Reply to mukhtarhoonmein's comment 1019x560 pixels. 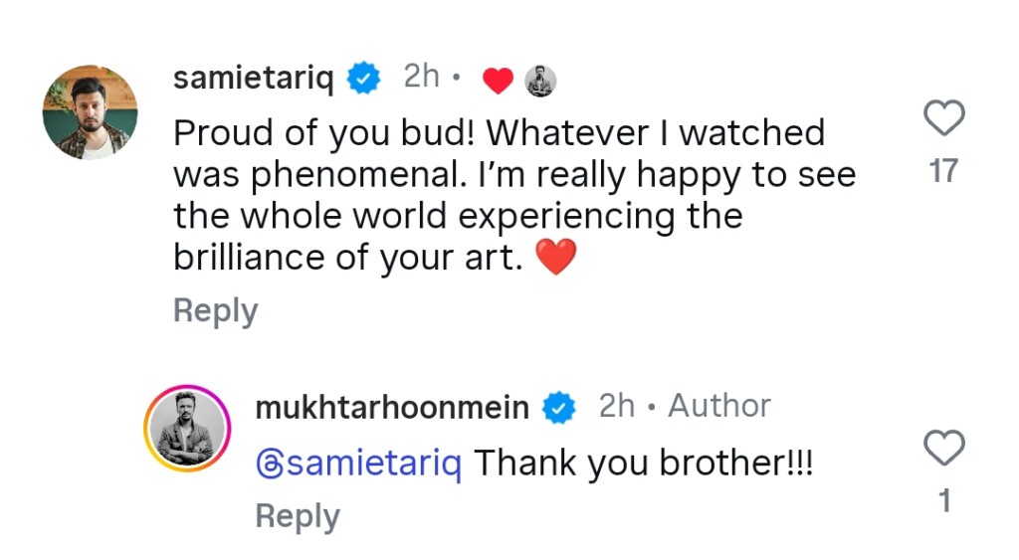(297, 516)
